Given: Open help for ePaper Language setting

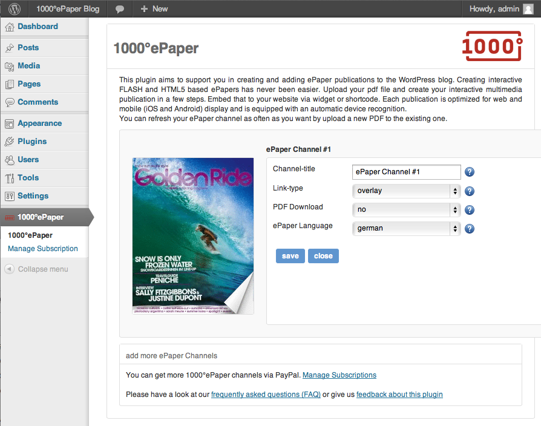Looking at the screenshot, I should click(469, 229).
